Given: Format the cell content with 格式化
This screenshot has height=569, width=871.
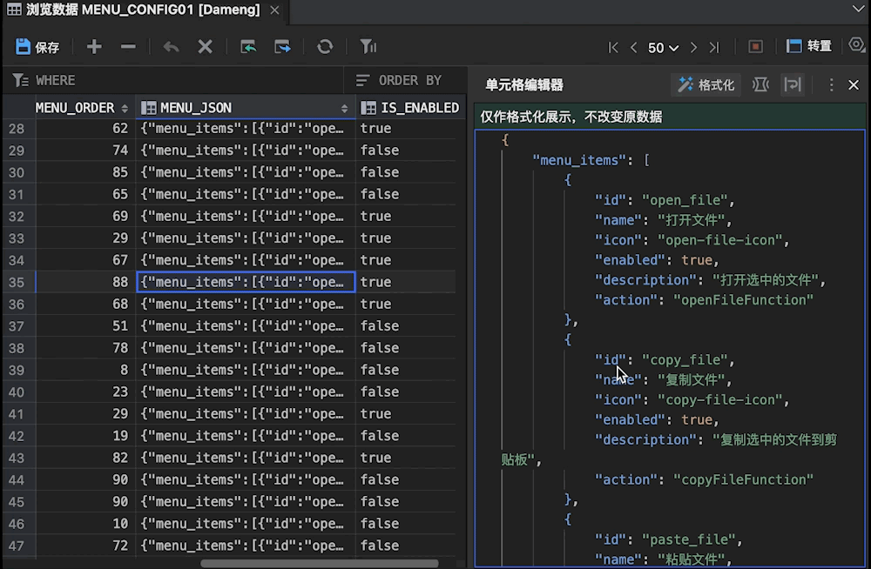Looking at the screenshot, I should (706, 85).
